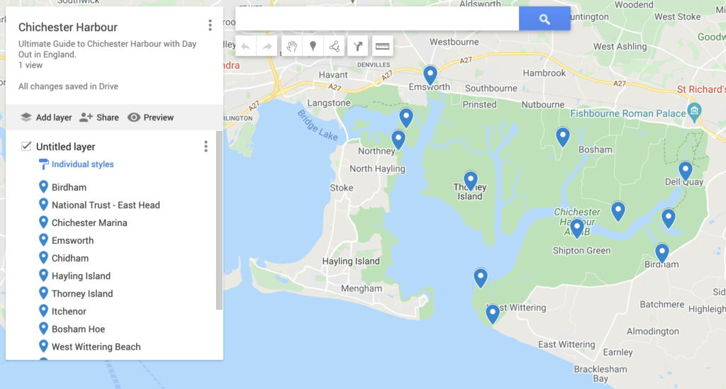This screenshot has height=389, width=726.
Task: Click the map marker at Emsworth
Action: (430, 75)
